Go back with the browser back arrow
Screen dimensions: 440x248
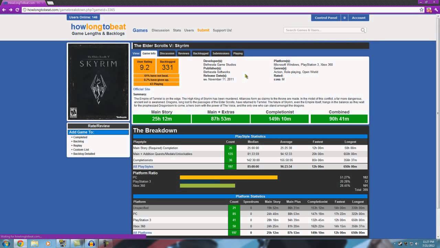tap(4, 10)
